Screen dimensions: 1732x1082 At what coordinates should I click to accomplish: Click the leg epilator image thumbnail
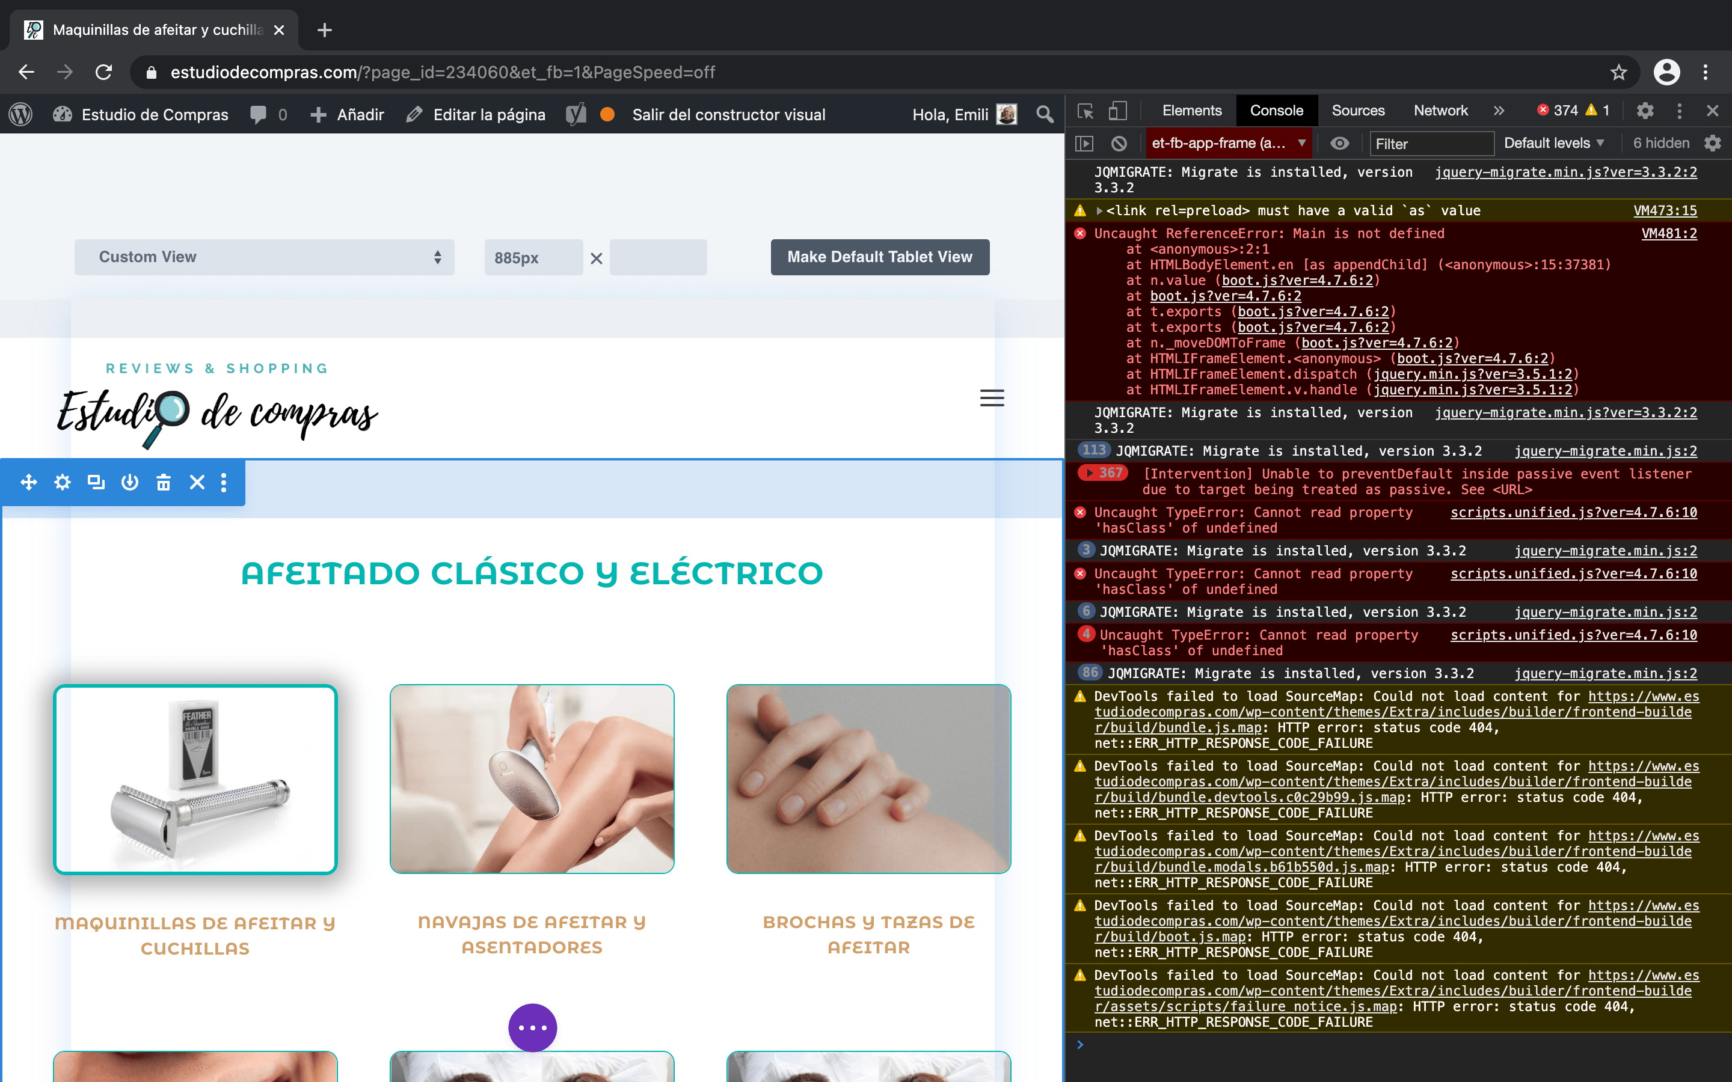pos(532,779)
